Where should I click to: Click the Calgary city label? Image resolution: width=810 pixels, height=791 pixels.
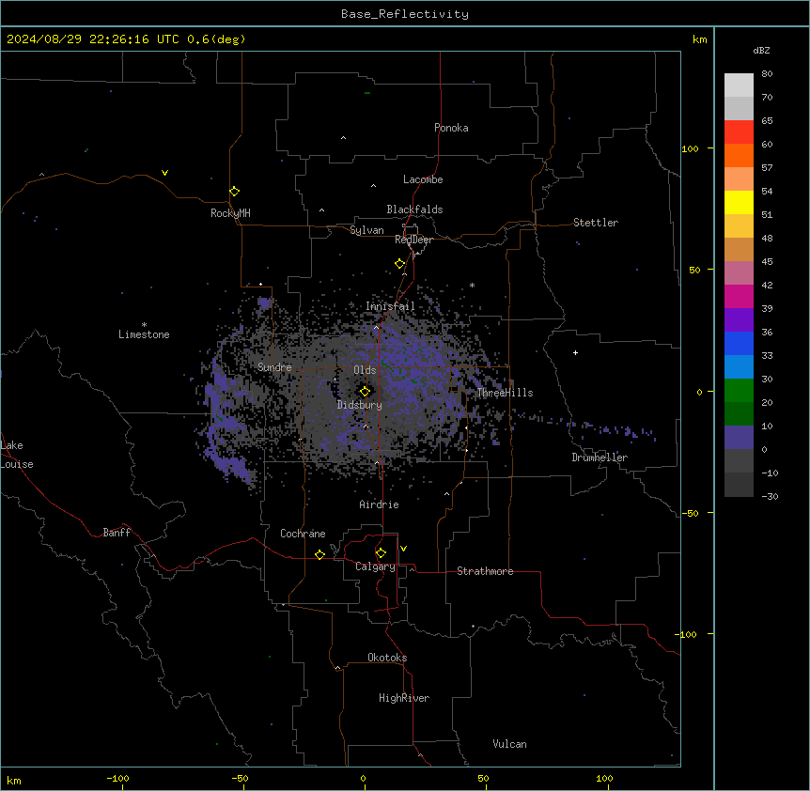click(x=375, y=566)
